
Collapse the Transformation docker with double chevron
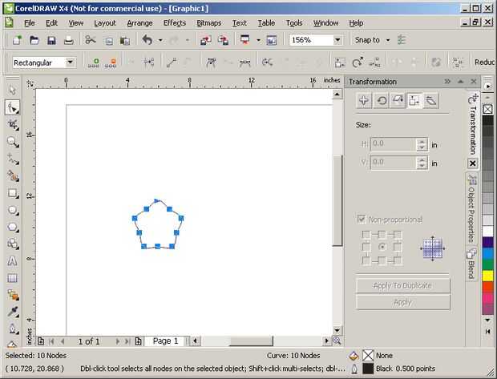click(447, 82)
